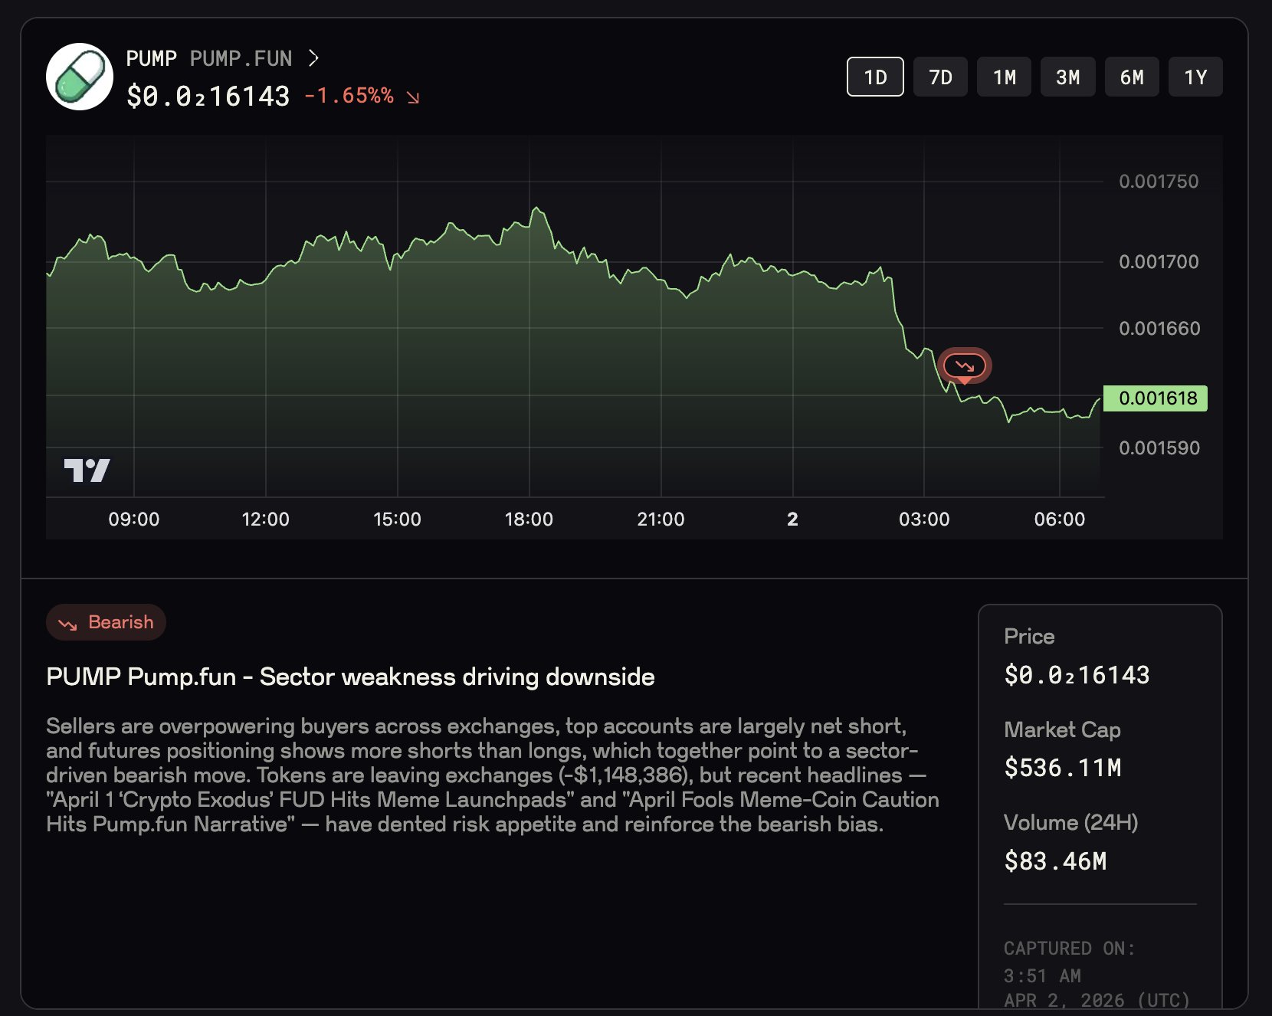Click the Bearish trend icon in the badge
Screen dimensions: 1272x1016
point(67,624)
